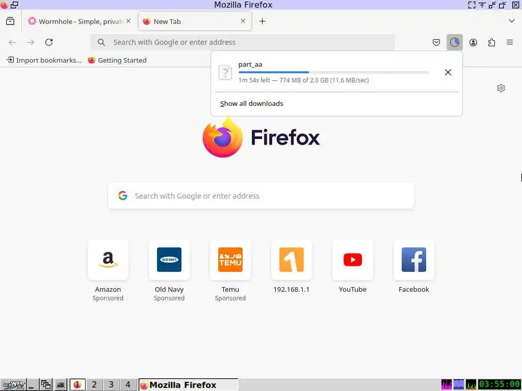Cancel the part_aa download
This screenshot has width=522, height=391.
(x=448, y=72)
